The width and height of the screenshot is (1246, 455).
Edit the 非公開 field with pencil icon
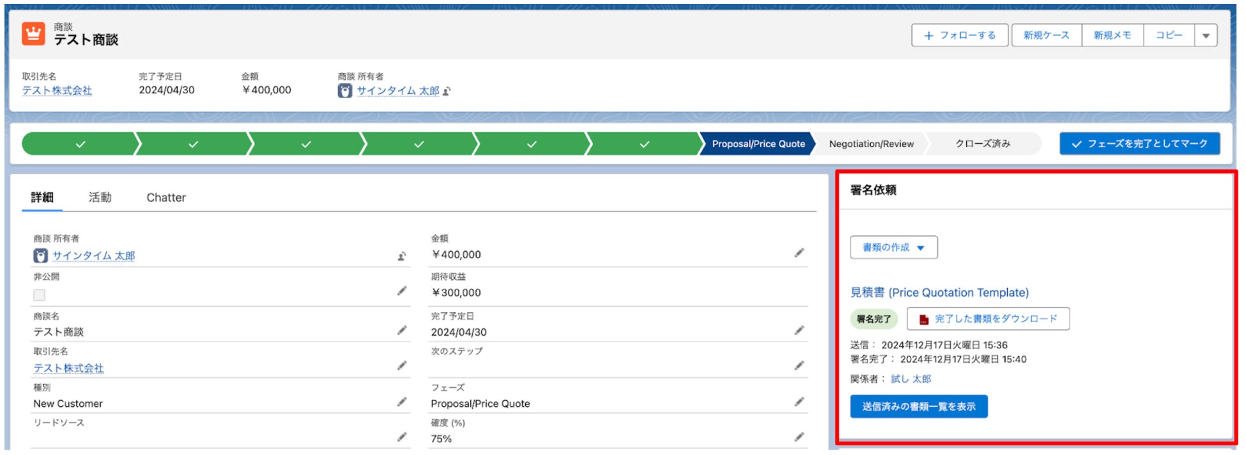pos(402,291)
